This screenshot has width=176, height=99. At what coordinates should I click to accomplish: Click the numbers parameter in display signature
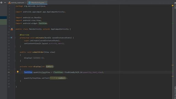50,67
